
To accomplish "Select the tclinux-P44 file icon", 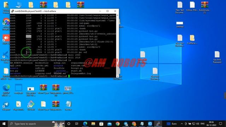I will (x=192, y=6).
